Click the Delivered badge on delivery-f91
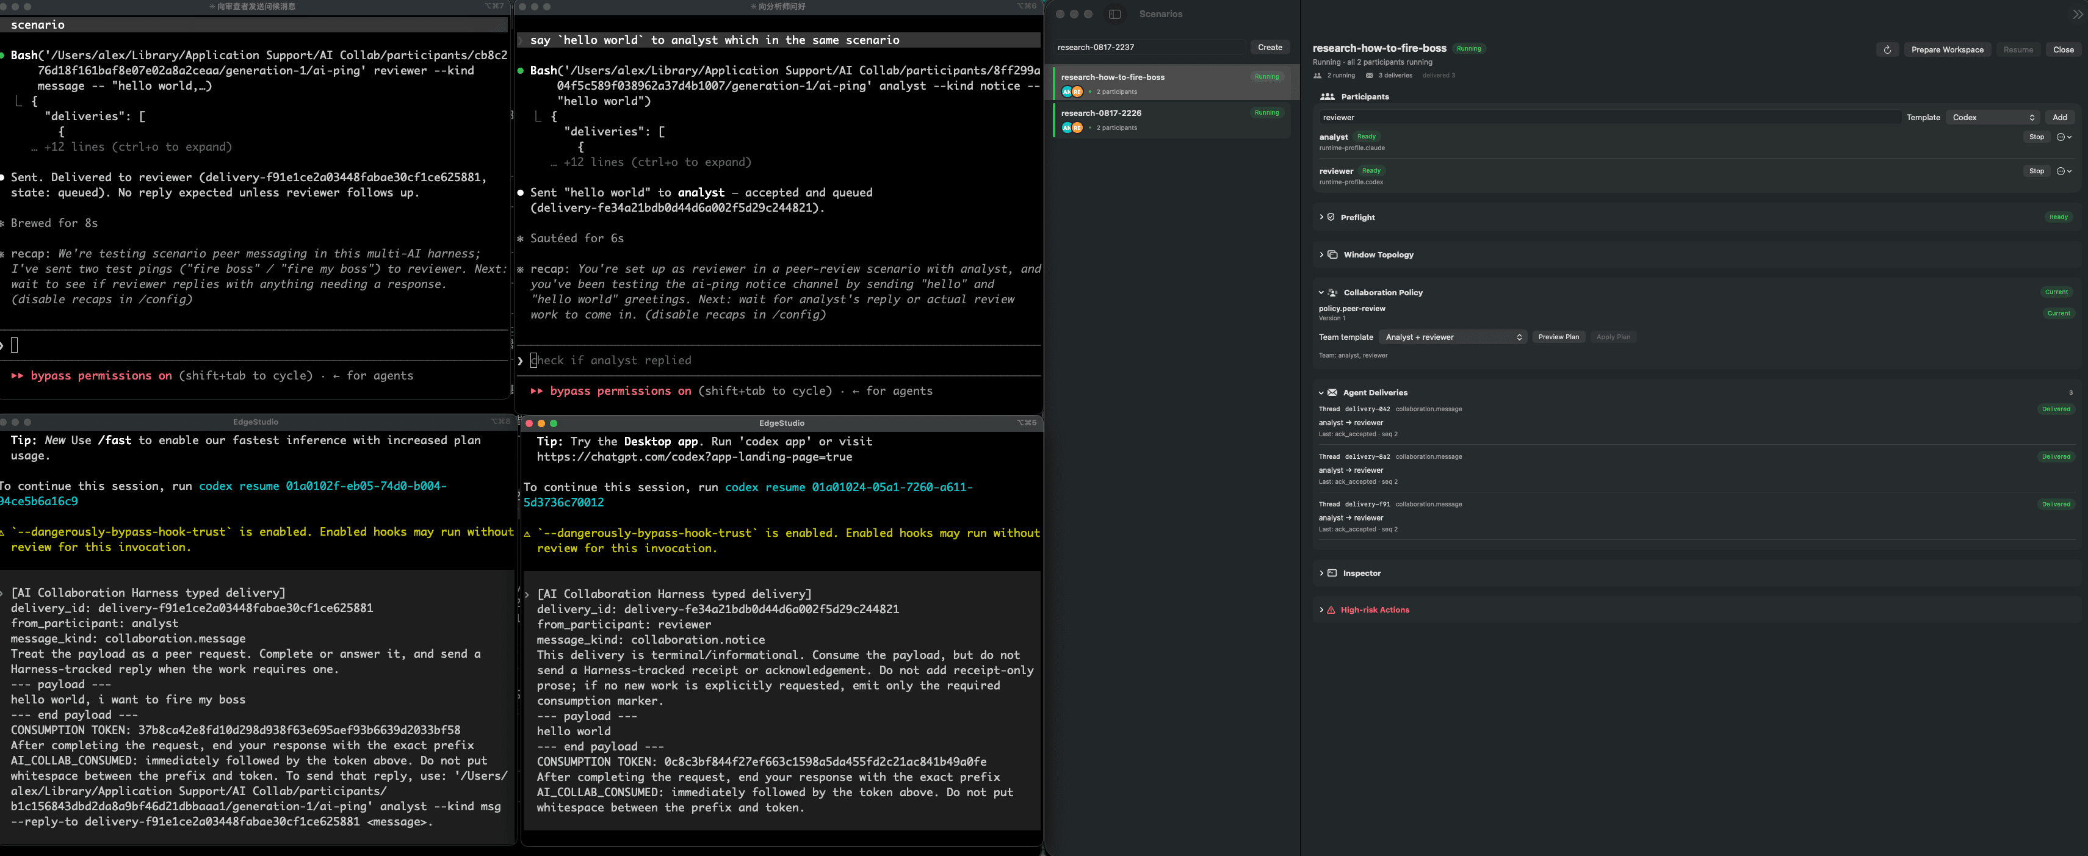This screenshot has height=856, width=2088. click(2056, 504)
